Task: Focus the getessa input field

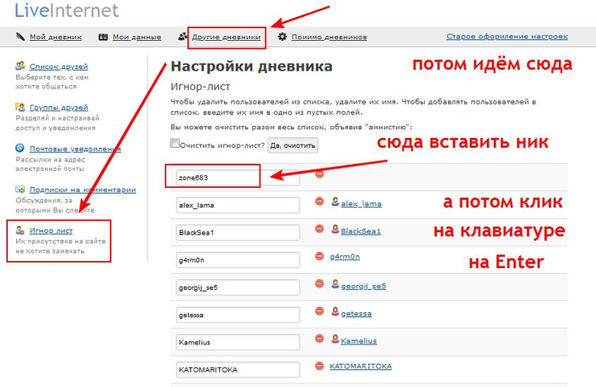Action: (238, 315)
